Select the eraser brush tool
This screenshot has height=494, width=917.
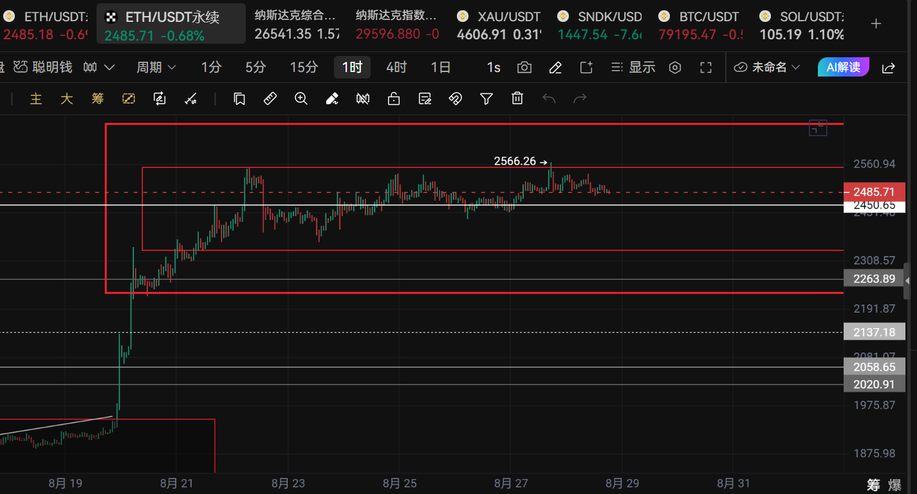(x=332, y=98)
